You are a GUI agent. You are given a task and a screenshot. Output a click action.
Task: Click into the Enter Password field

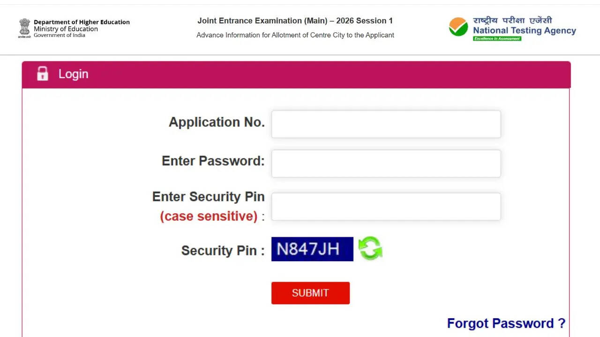tap(386, 163)
